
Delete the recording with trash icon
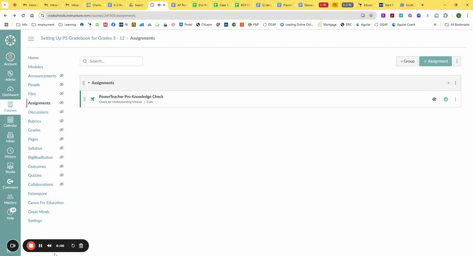pos(81,246)
